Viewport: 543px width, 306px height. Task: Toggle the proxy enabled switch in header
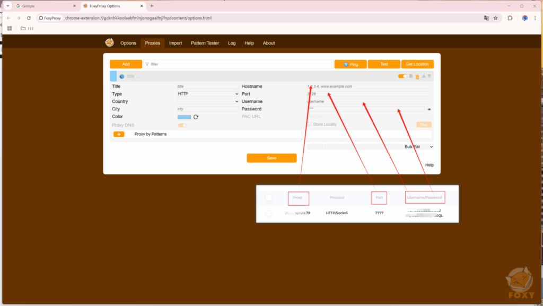click(402, 76)
